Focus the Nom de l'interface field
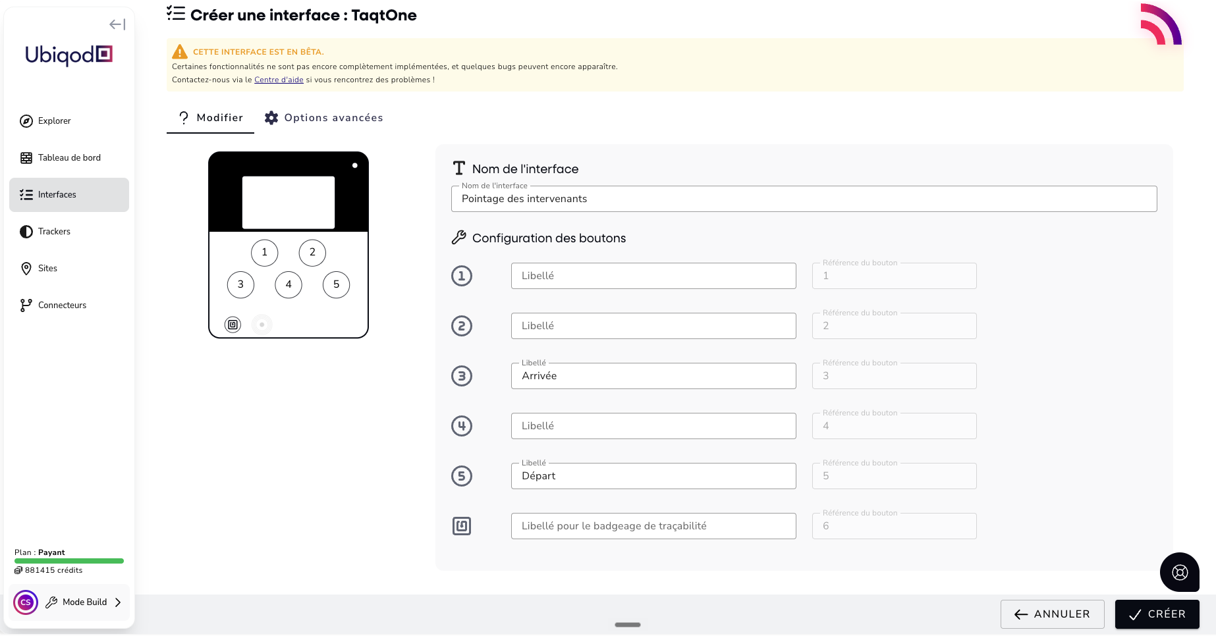Viewport: 1216px width, 636px height. point(804,199)
